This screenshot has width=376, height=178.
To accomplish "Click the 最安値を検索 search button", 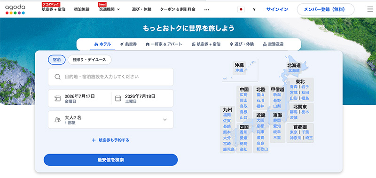I will point(110,160).
